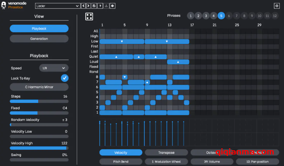
Task: Open the Lieder preset dropdown
Action: [57, 6]
